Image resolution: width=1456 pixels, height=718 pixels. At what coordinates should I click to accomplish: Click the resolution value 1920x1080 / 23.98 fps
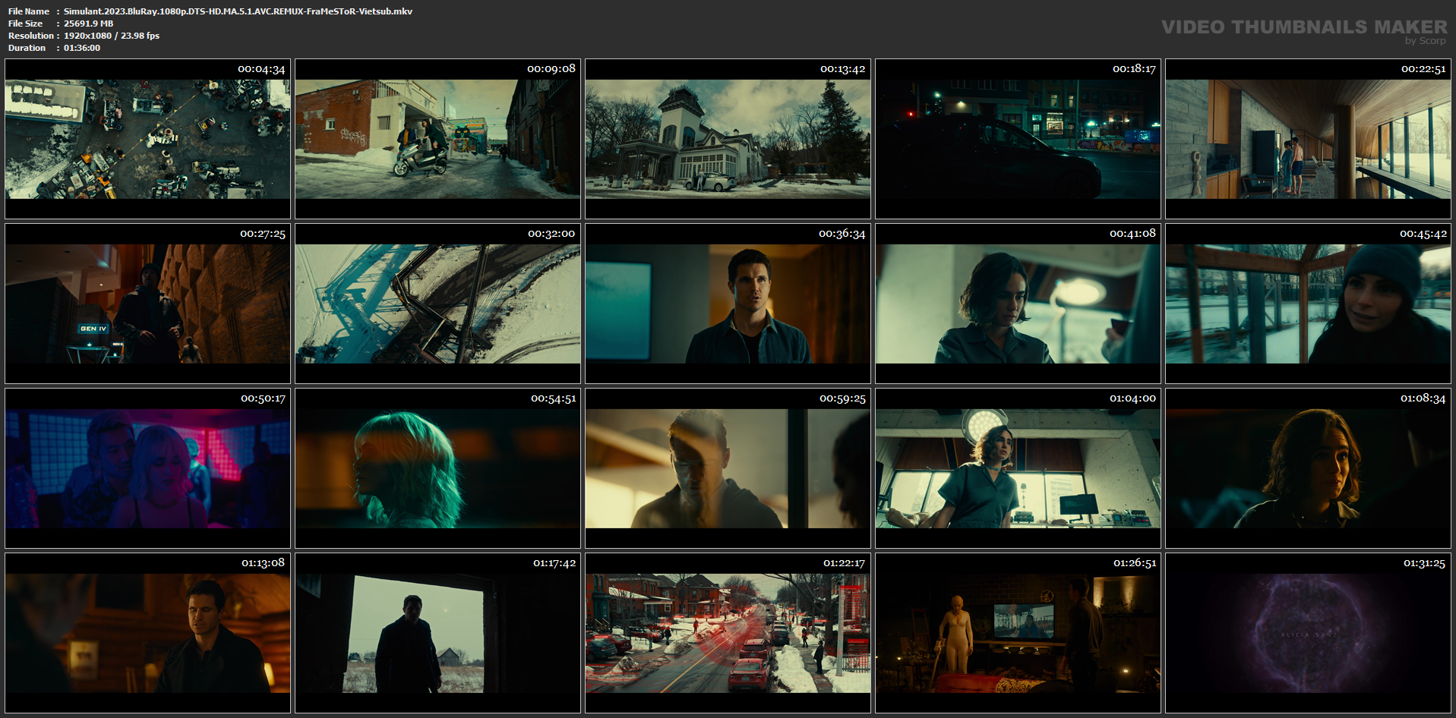coord(111,36)
